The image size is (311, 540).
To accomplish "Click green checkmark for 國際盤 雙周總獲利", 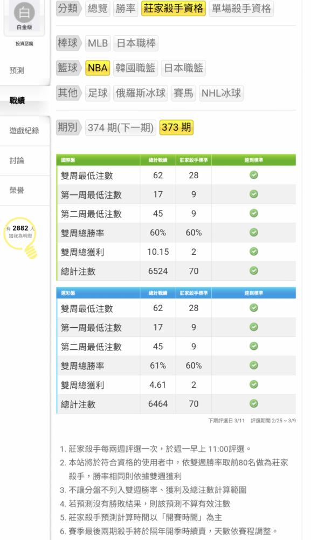I will click(254, 252).
